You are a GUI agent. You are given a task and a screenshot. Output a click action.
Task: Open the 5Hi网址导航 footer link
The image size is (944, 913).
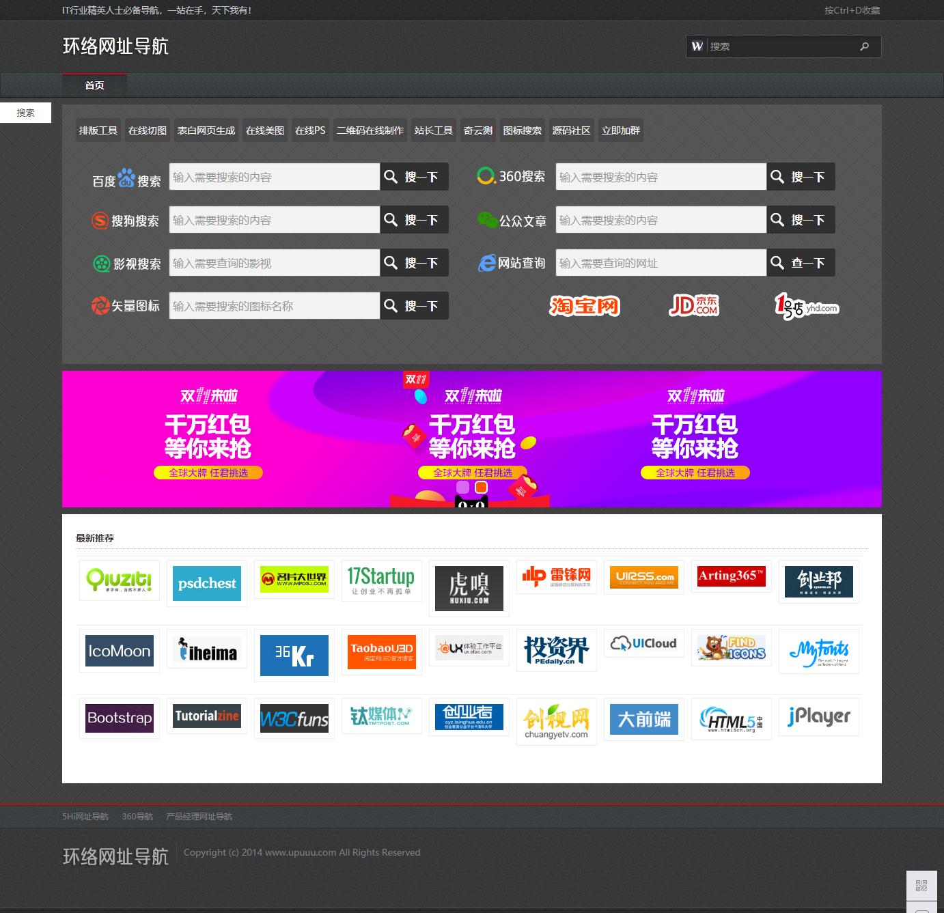click(85, 817)
